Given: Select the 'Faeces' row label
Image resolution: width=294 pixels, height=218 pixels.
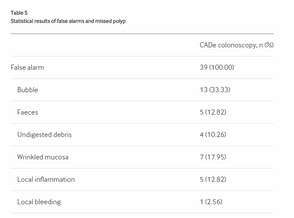Looking at the screenshot, I should click(28, 112).
